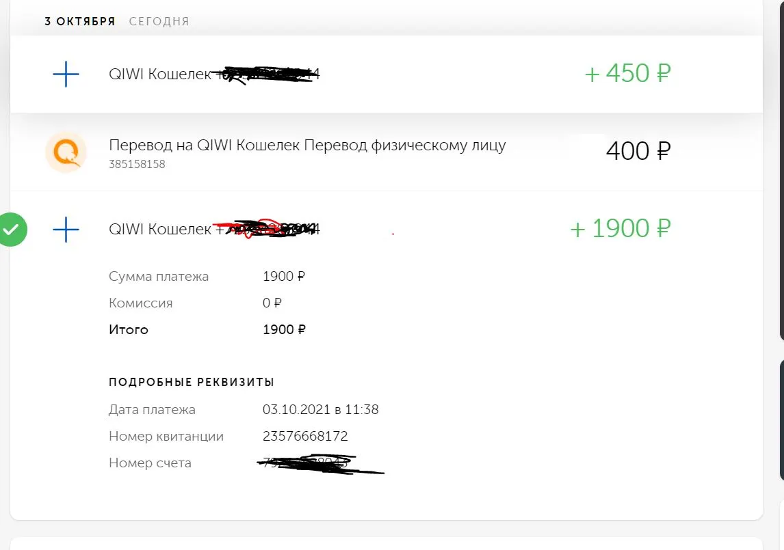Collapse the +1900 ₽ QIWI Кошелек transaction

[386, 230]
